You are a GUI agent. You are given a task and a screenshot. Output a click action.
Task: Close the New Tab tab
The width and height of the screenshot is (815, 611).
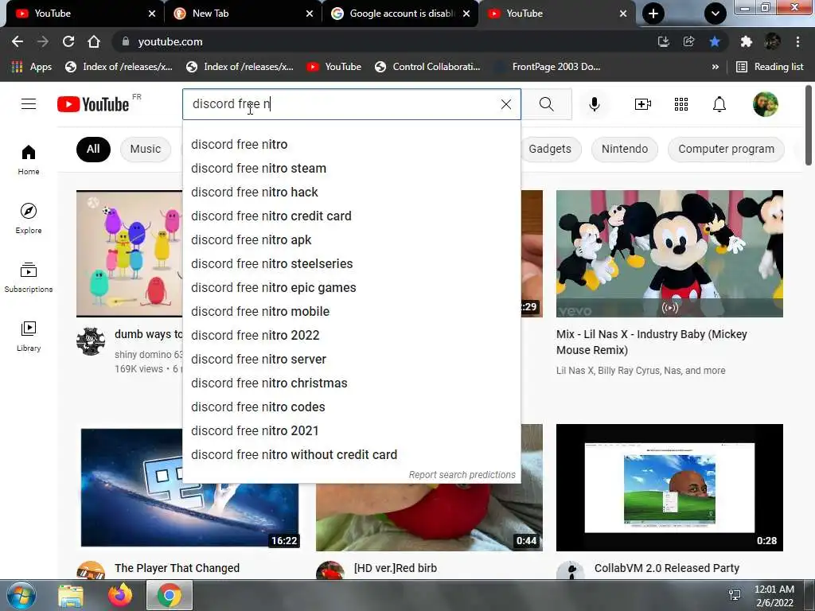(x=310, y=14)
